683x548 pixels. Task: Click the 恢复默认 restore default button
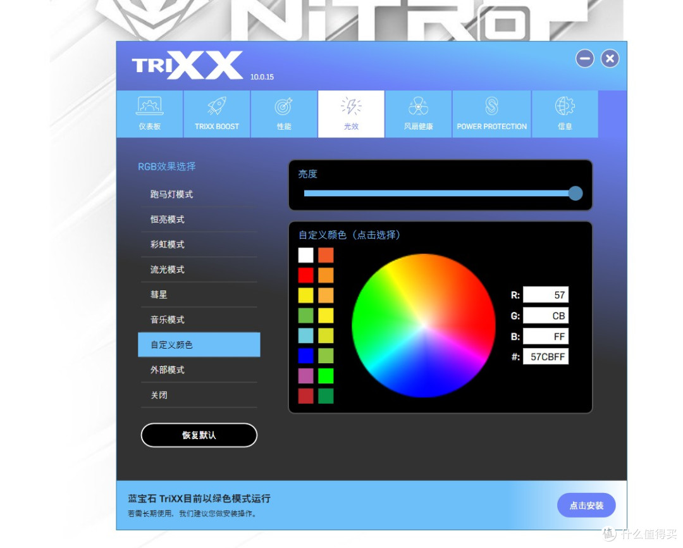click(199, 435)
